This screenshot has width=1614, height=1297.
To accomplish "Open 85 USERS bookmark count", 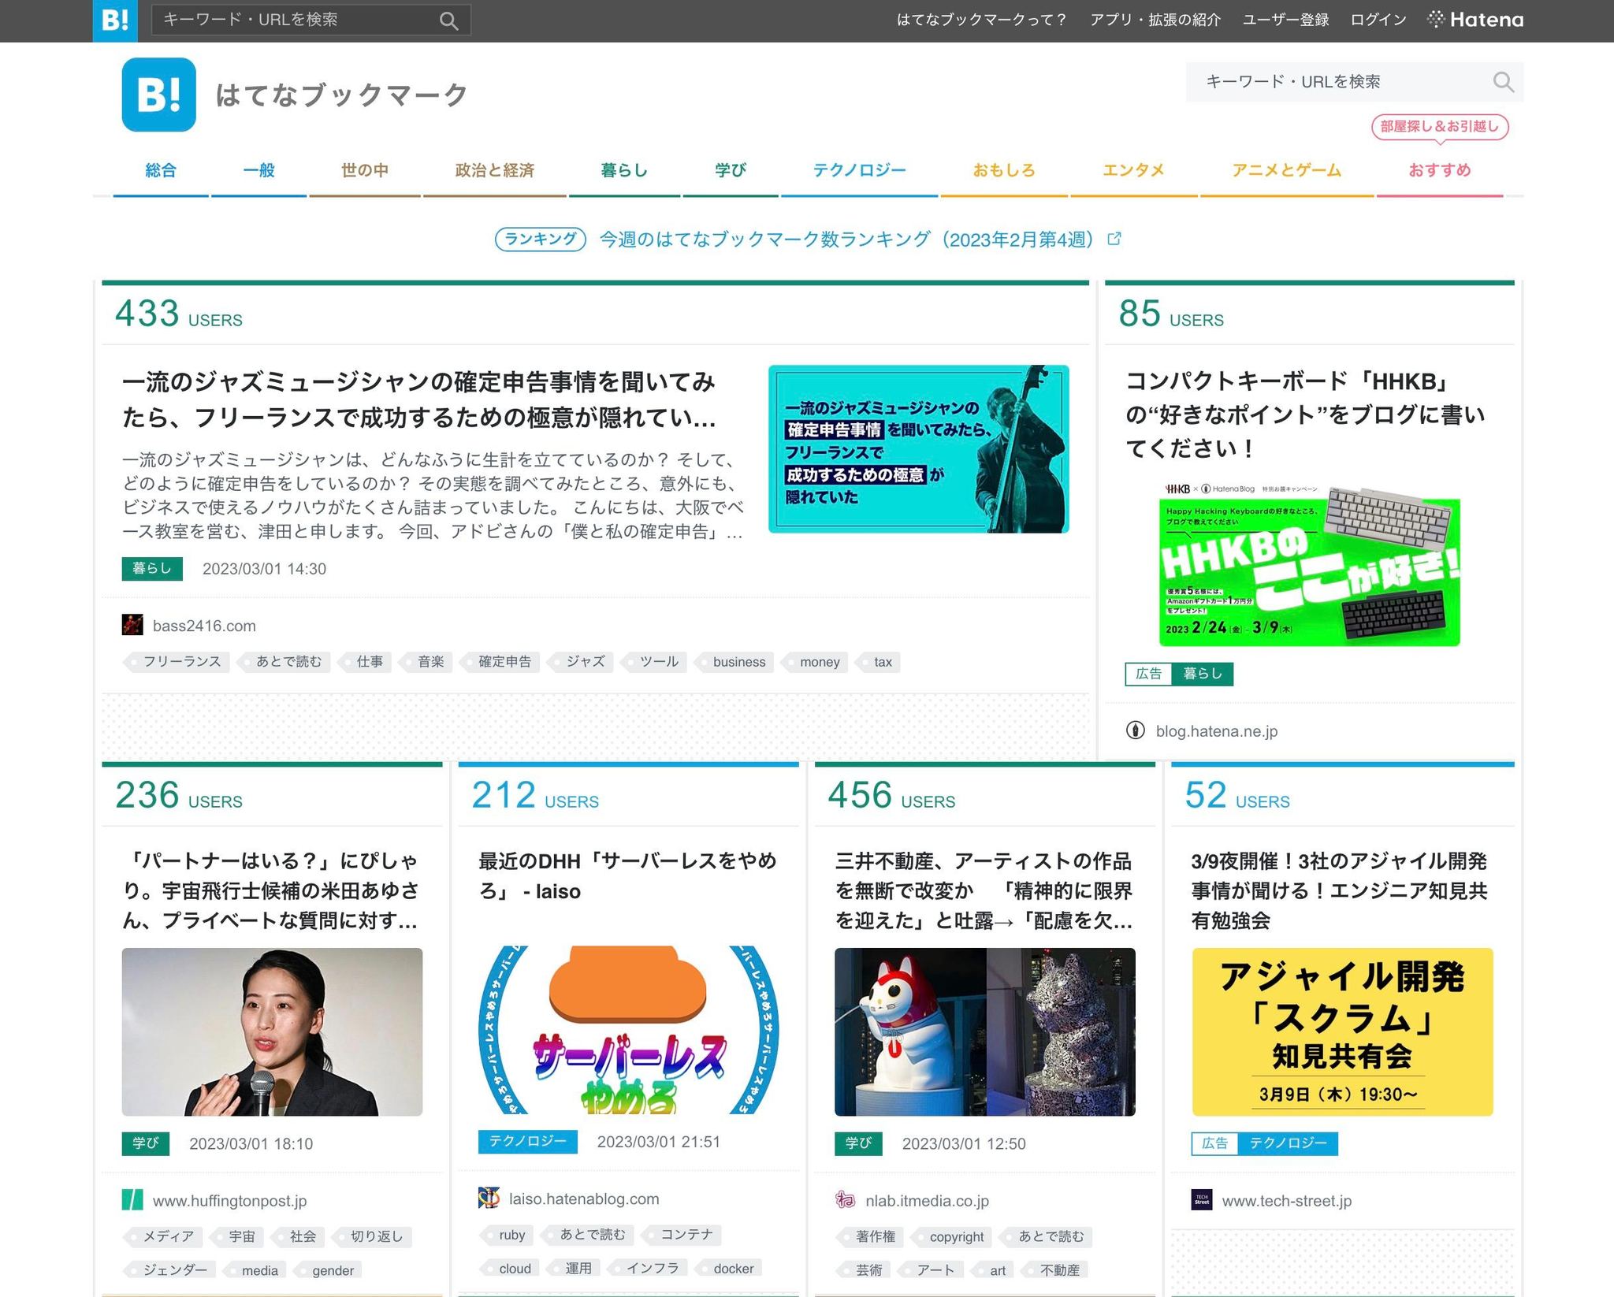I will 1171,314.
